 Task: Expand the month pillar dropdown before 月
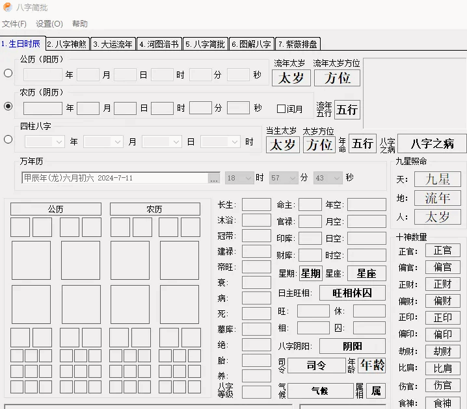coord(117,142)
